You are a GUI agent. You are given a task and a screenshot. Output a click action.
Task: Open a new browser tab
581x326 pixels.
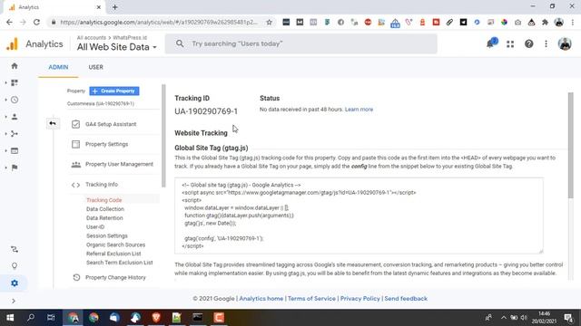coord(115,7)
